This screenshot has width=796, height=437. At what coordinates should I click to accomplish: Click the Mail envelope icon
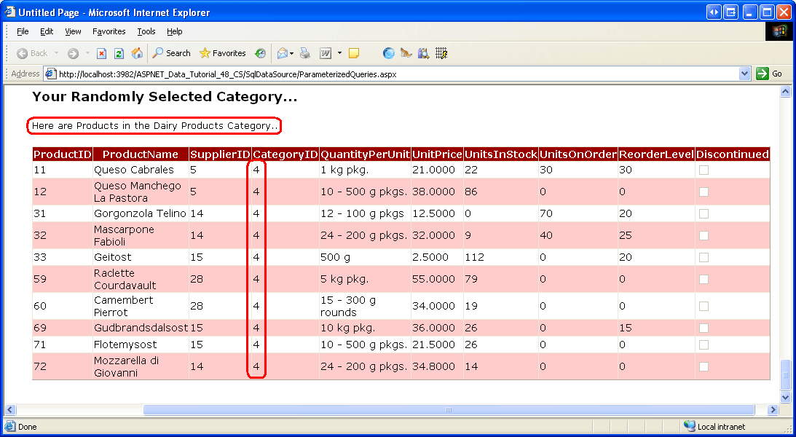[x=282, y=53]
